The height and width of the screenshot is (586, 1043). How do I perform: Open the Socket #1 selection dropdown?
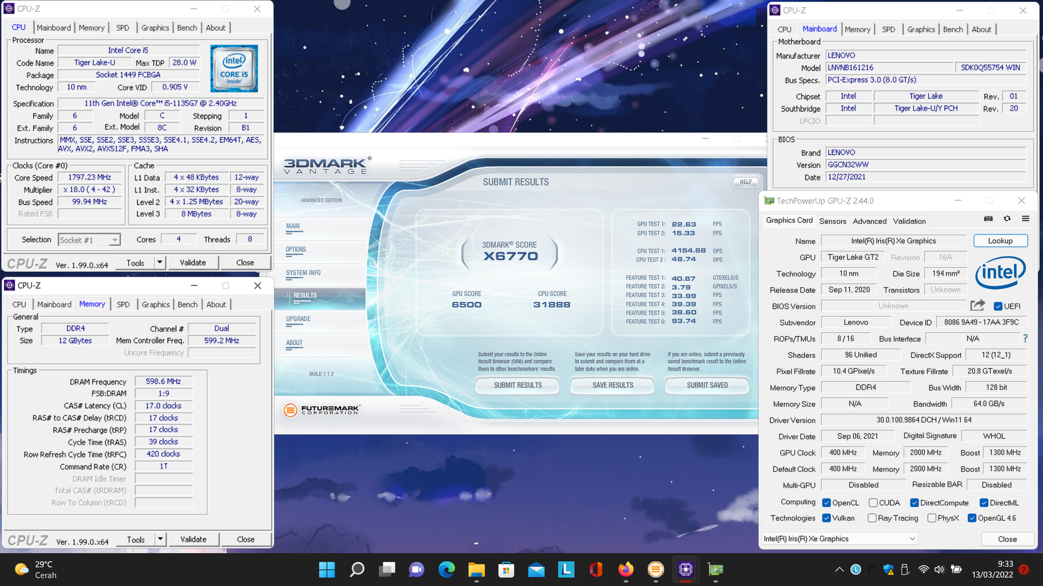pyautogui.click(x=89, y=240)
